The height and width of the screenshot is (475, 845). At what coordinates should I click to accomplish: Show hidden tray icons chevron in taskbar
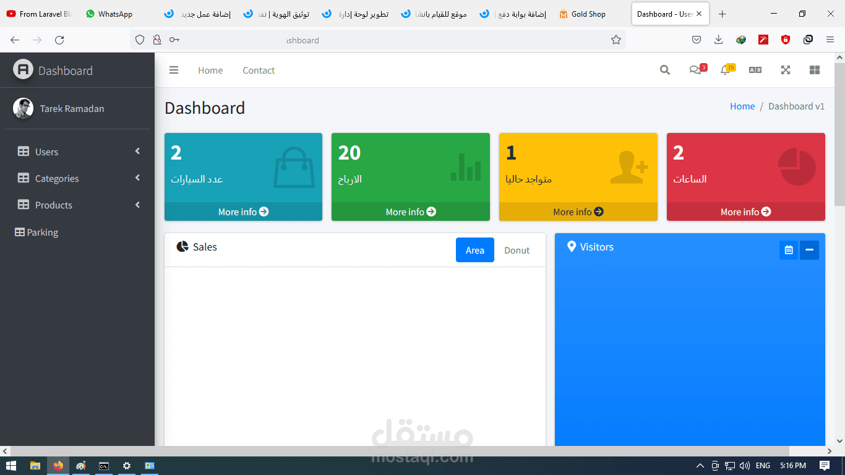pos(700,466)
